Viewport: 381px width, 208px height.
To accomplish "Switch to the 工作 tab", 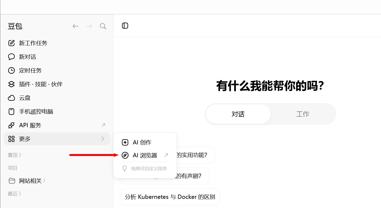I will [303, 114].
